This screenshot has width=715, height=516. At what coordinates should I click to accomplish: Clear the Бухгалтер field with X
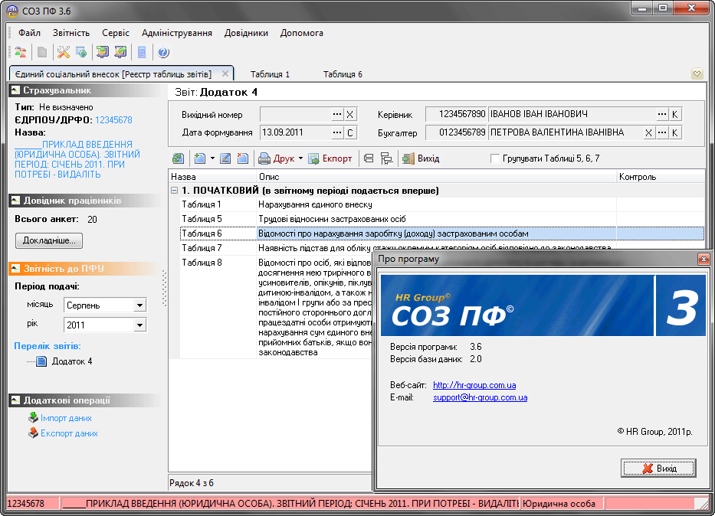pos(648,132)
